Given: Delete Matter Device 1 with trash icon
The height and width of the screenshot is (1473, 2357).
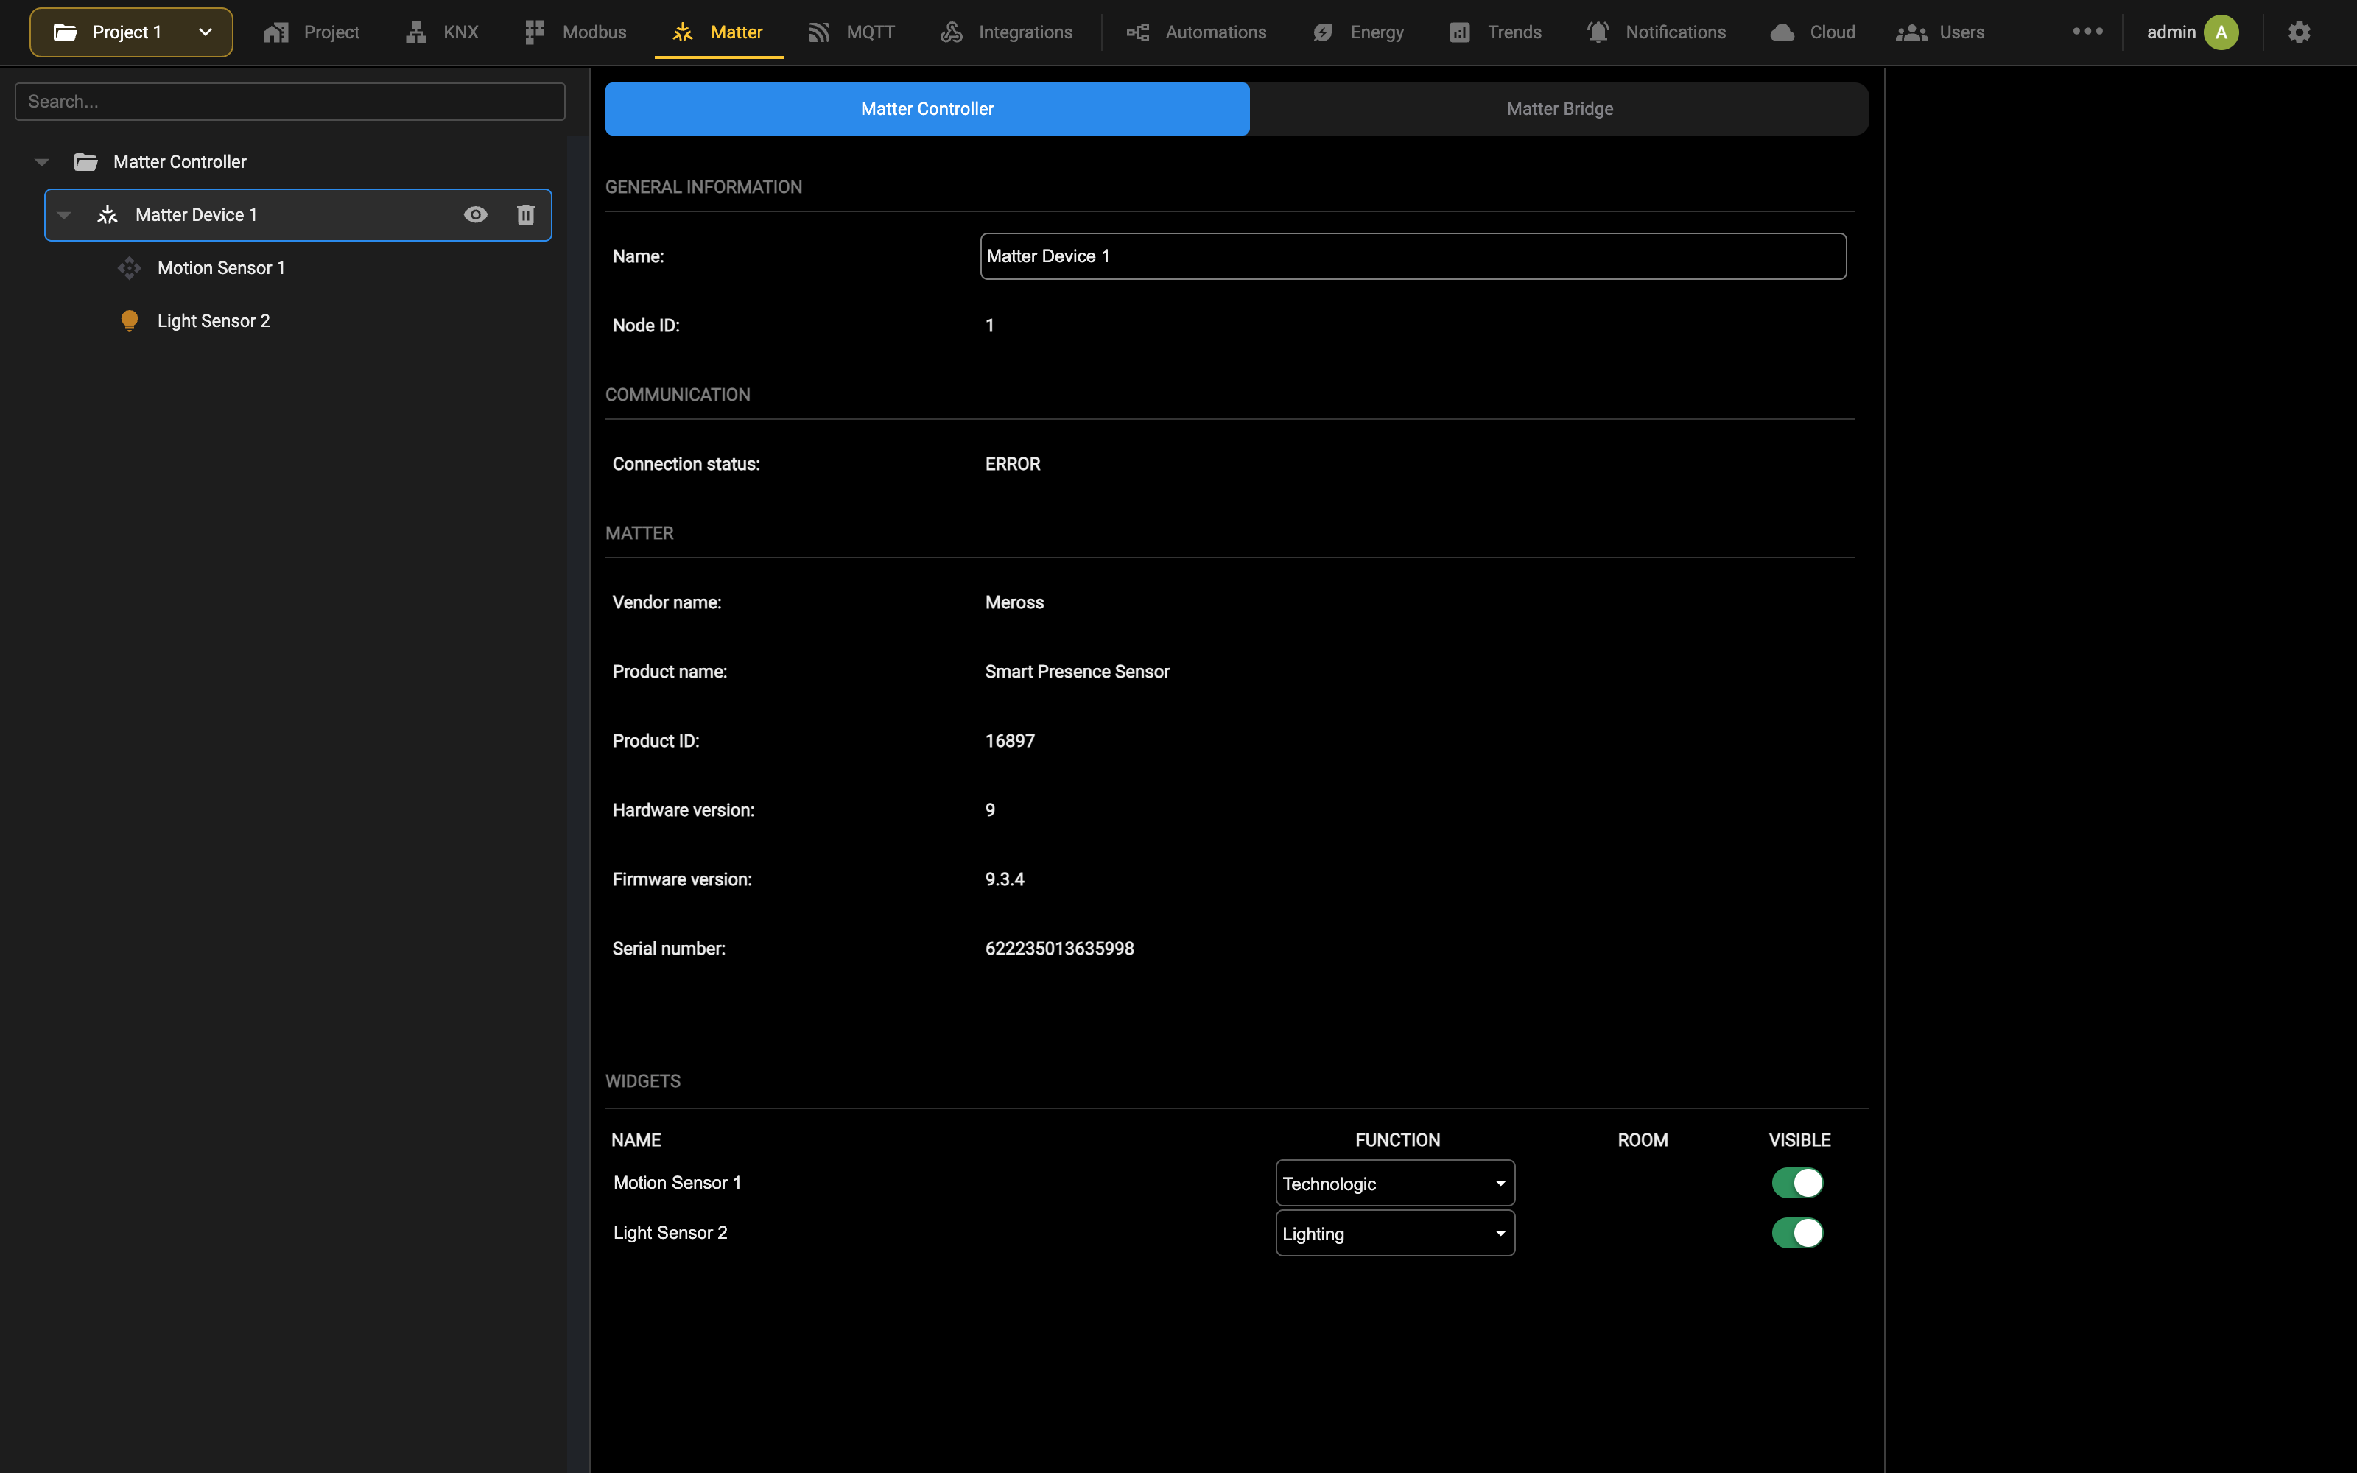Looking at the screenshot, I should (x=526, y=214).
